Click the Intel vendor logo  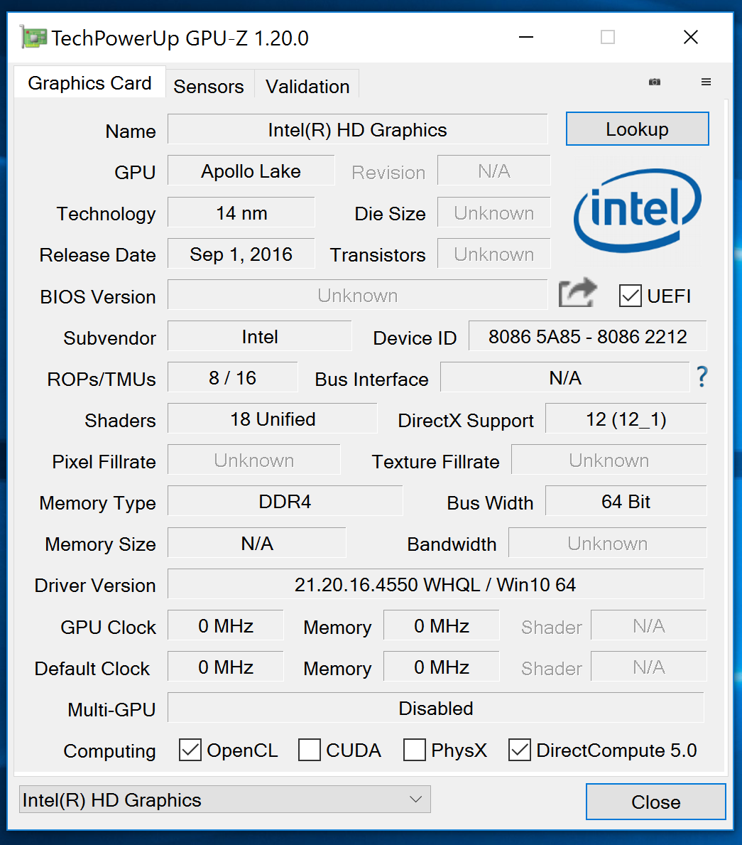pos(638,210)
